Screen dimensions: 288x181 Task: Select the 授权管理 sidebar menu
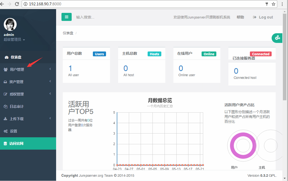tap(17, 94)
